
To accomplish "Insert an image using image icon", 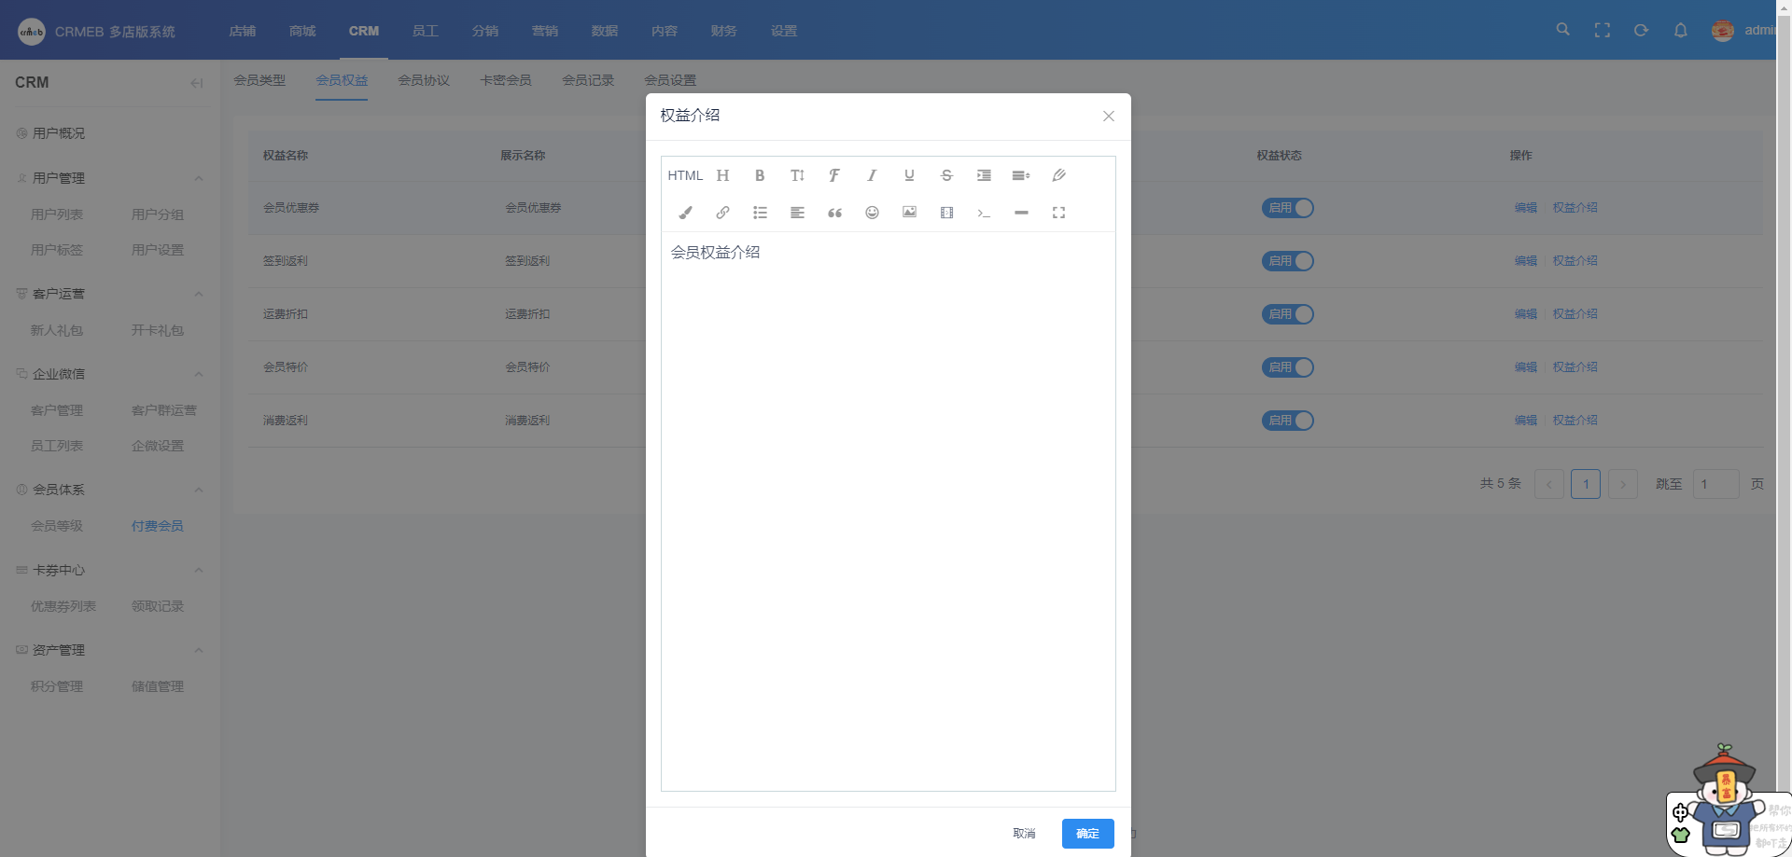I will coord(909,213).
